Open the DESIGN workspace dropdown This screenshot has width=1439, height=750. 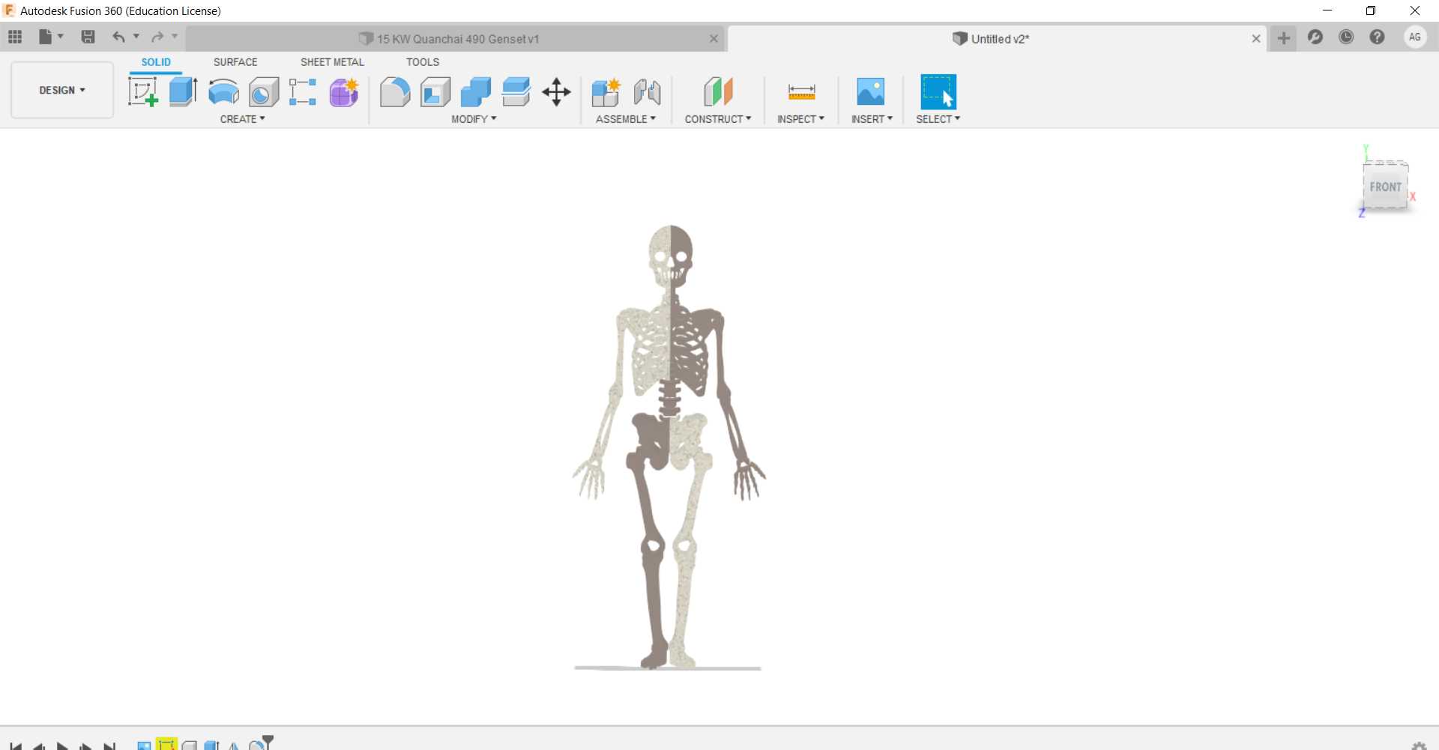62,90
